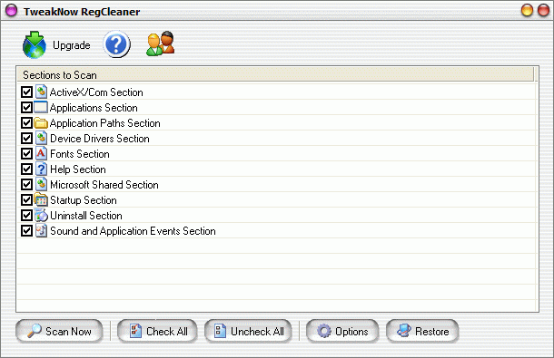Screen dimensions: 554x358
Task: Uncheck the Uninstall Section checkbox
Action: point(26,215)
